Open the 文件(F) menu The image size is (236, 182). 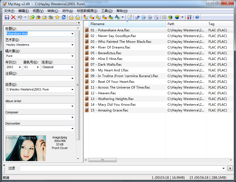(x=9, y=11)
